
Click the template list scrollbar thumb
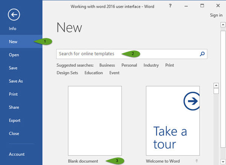(216, 91)
